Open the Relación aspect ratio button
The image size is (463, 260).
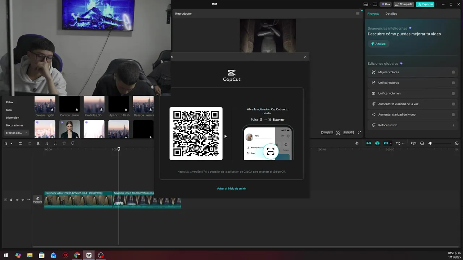(x=349, y=133)
